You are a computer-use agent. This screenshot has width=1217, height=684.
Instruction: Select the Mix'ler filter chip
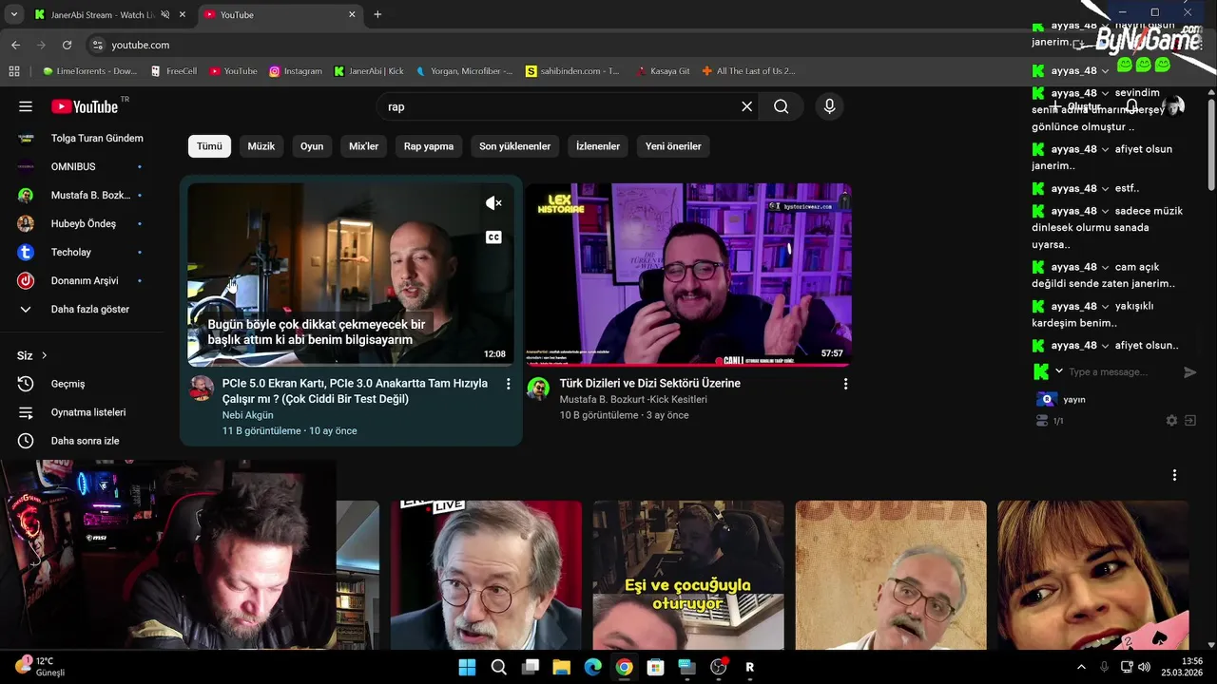(x=364, y=146)
